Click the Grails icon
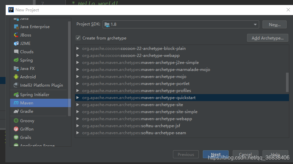This screenshot has width=293, height=164. tap(16, 137)
